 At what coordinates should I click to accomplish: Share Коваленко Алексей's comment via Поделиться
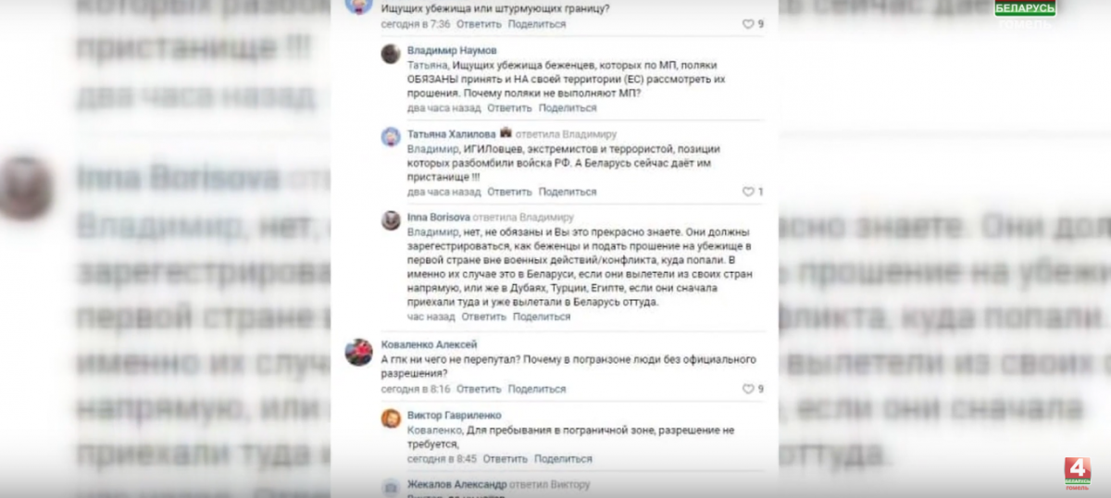pyautogui.click(x=537, y=389)
